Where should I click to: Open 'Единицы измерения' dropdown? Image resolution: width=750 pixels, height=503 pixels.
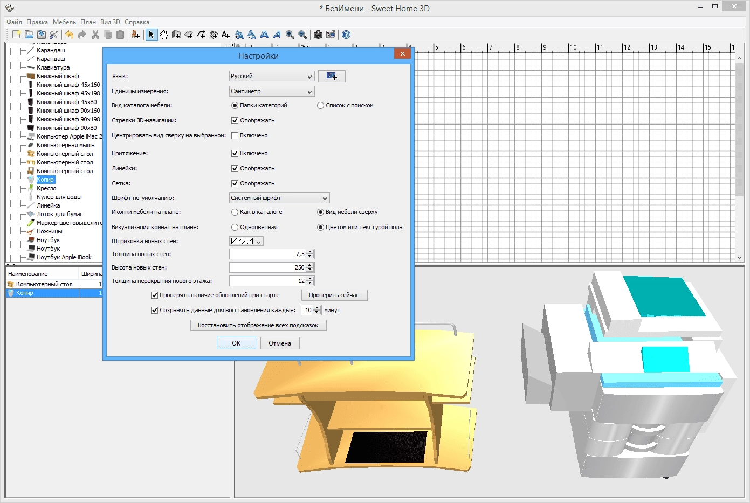272,91
